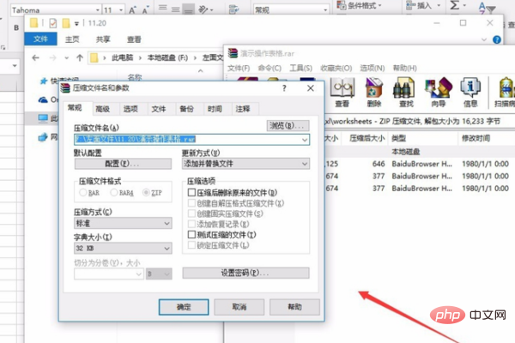Click the dialog's question mark help button
Viewport: 515px width, 343px height.
pyautogui.click(x=284, y=88)
